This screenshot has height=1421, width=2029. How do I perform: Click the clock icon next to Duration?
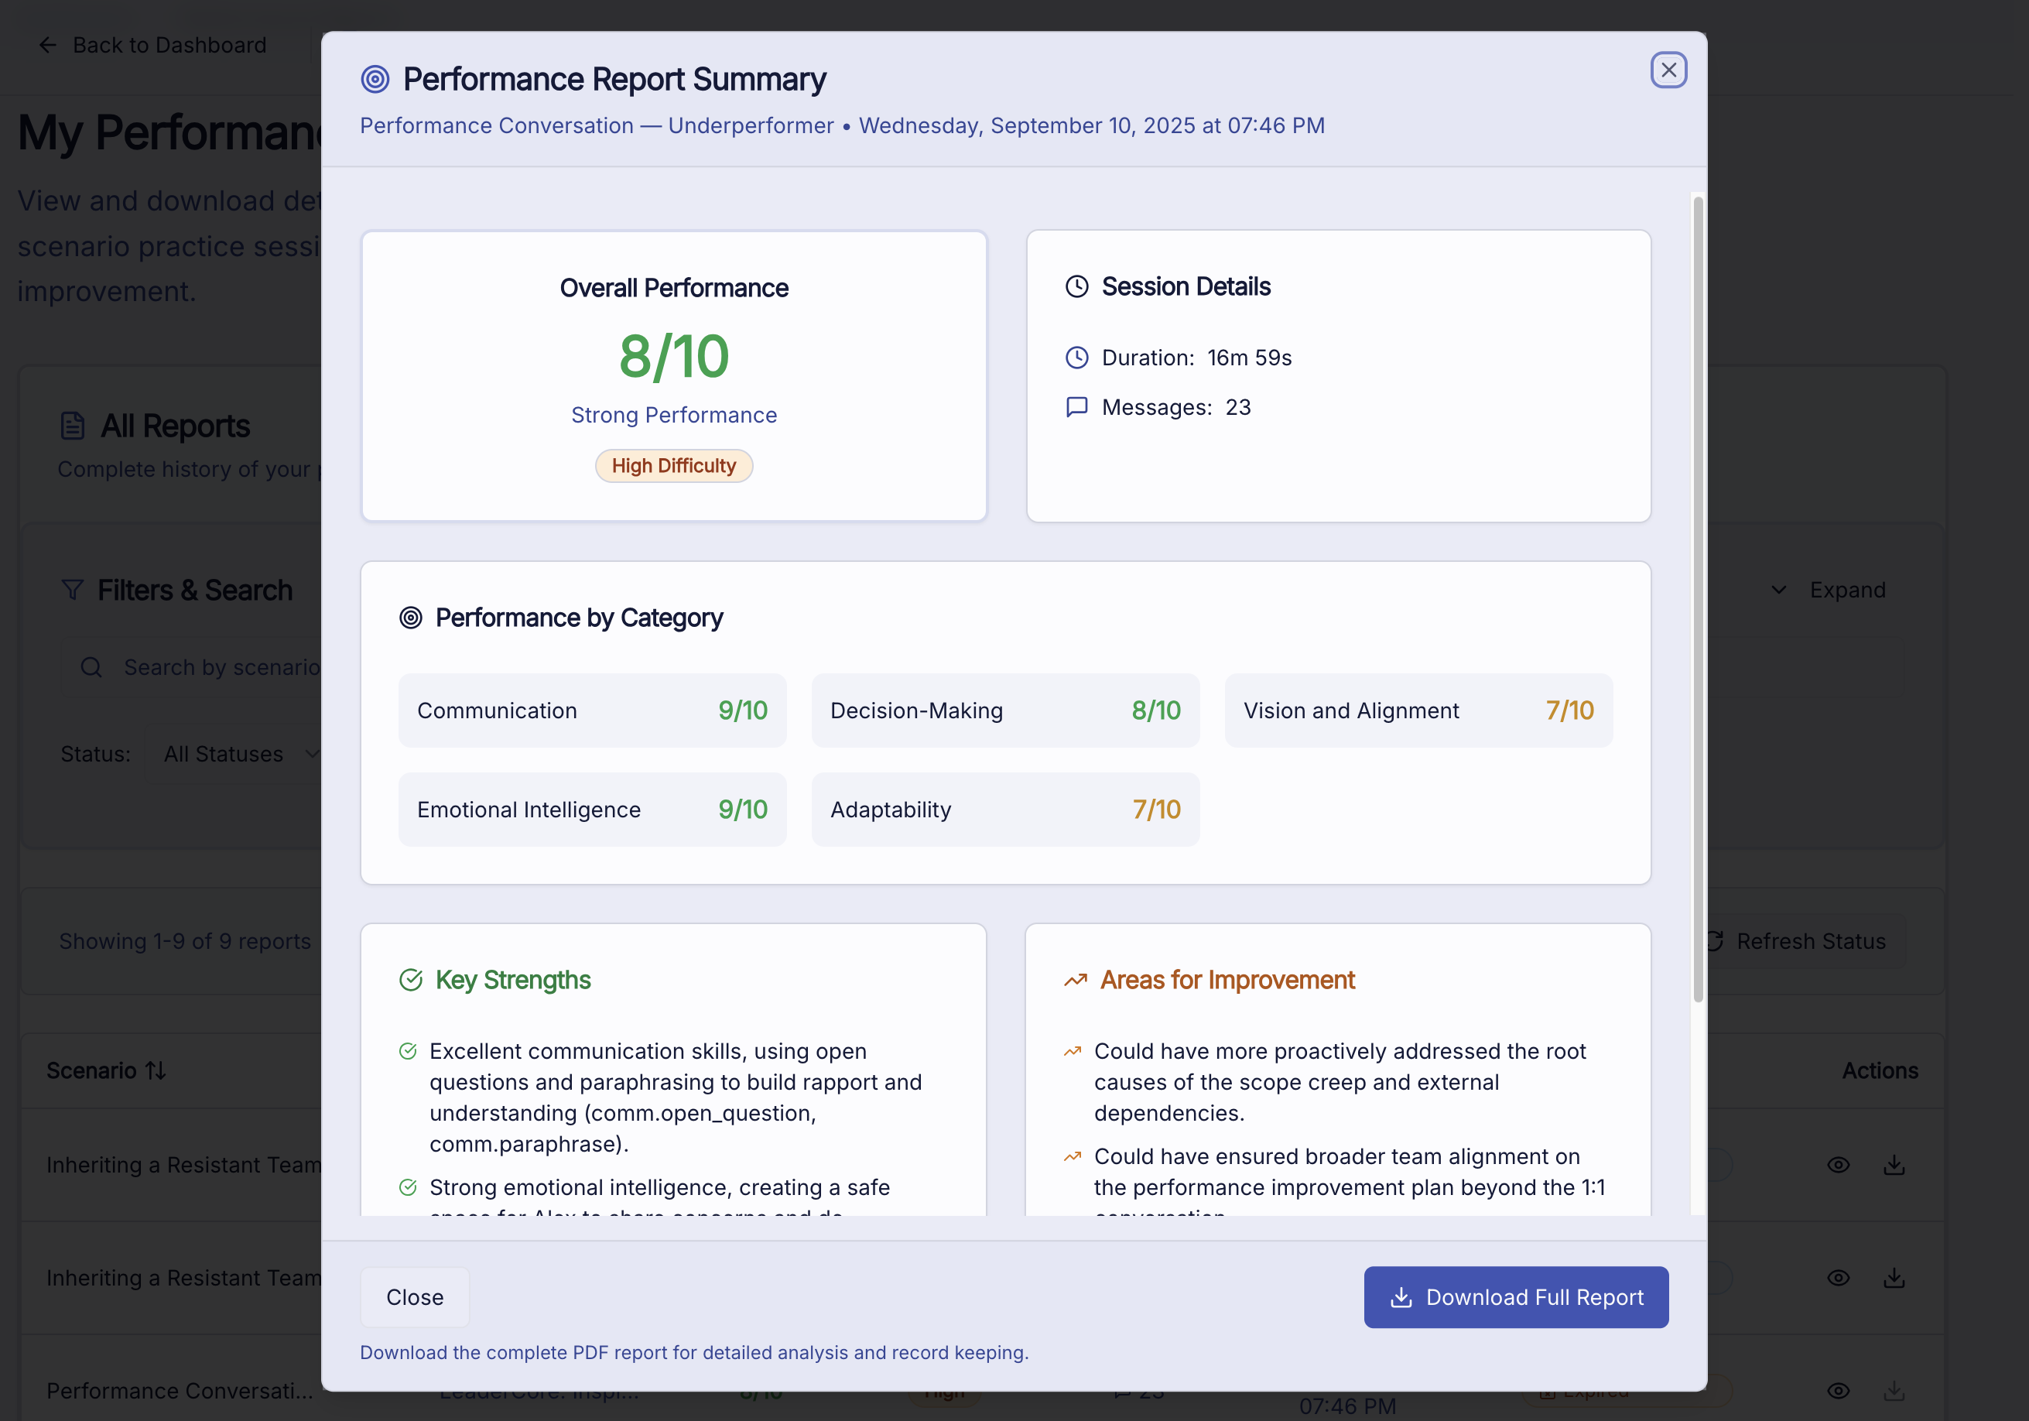1076,358
